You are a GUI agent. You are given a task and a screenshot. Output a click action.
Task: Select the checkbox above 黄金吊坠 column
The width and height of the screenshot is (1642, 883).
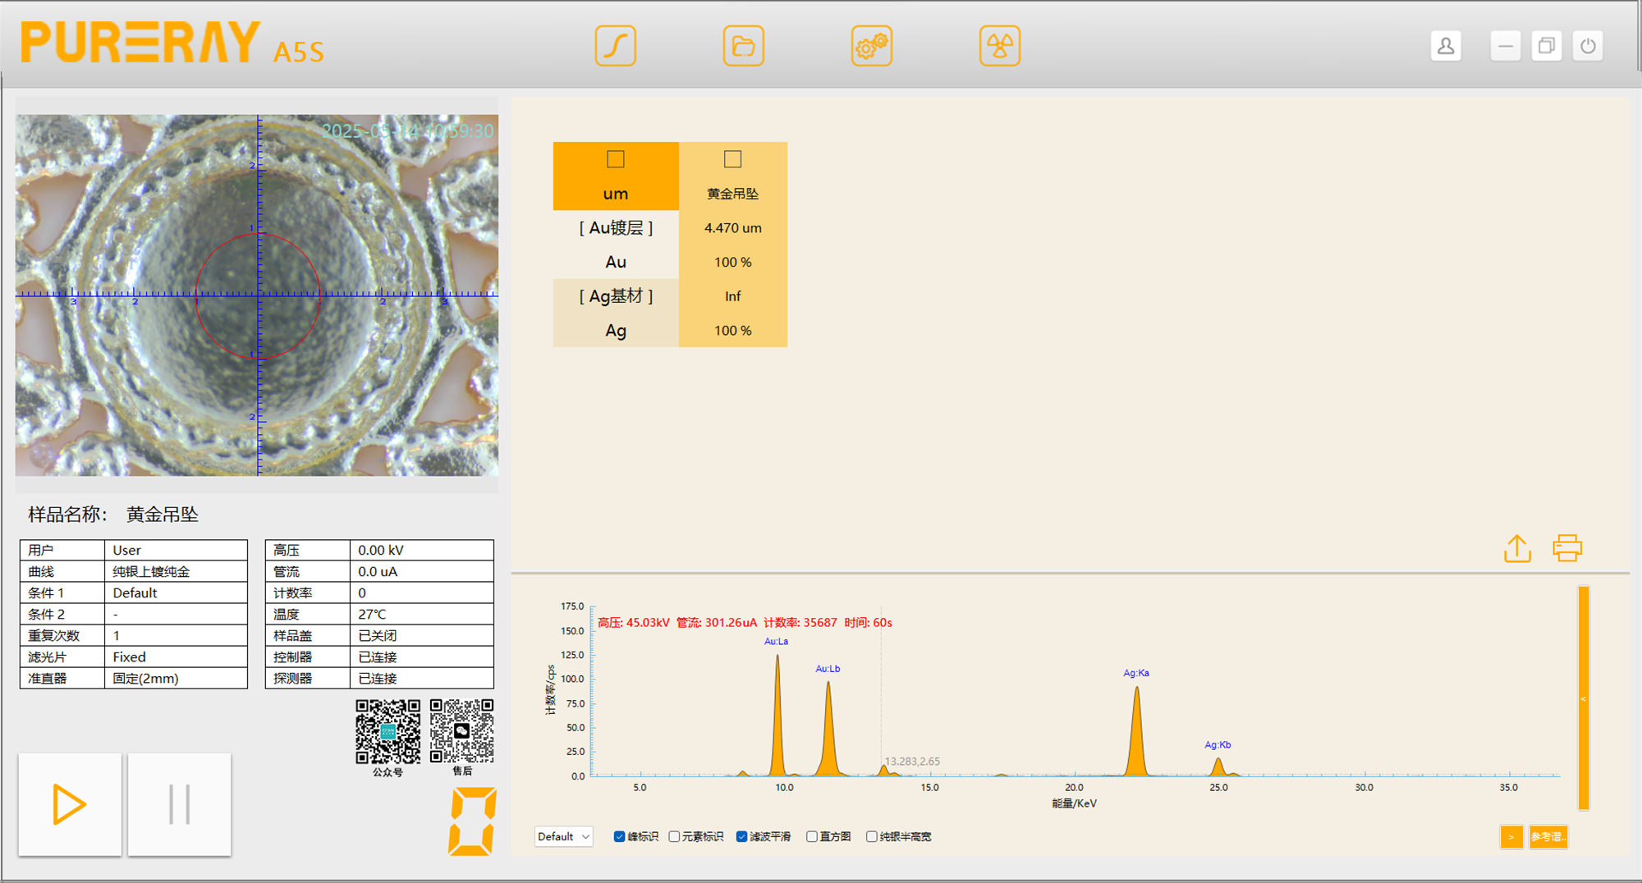point(732,159)
